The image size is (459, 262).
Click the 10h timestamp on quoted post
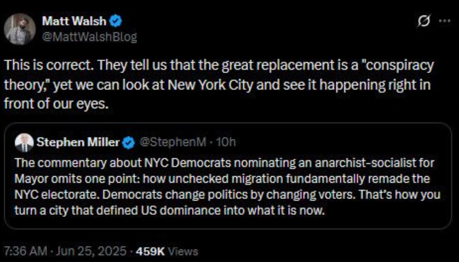click(x=225, y=142)
